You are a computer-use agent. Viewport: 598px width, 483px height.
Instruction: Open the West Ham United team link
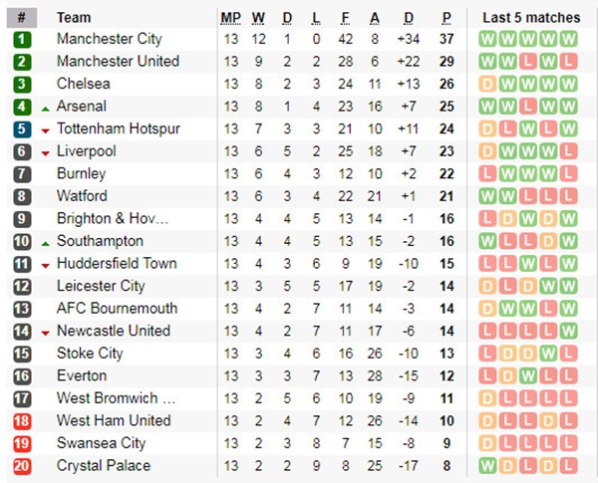coord(113,421)
